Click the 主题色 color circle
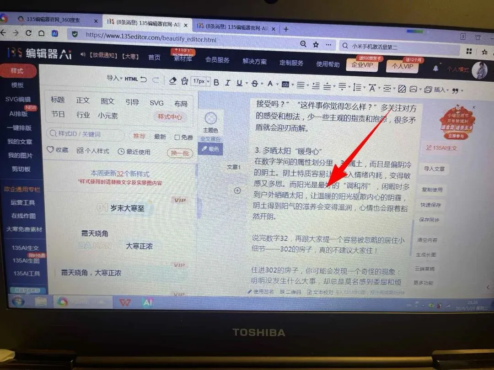This screenshot has height=370, width=494. pos(211,118)
